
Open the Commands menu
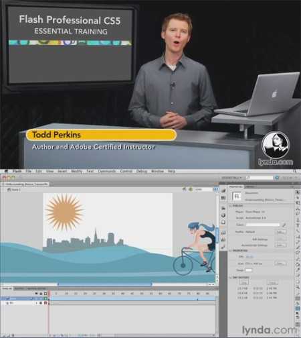107,171
